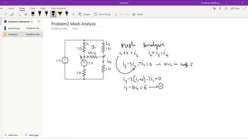
Task: Click the sort pages icon
Action: click(39, 22)
